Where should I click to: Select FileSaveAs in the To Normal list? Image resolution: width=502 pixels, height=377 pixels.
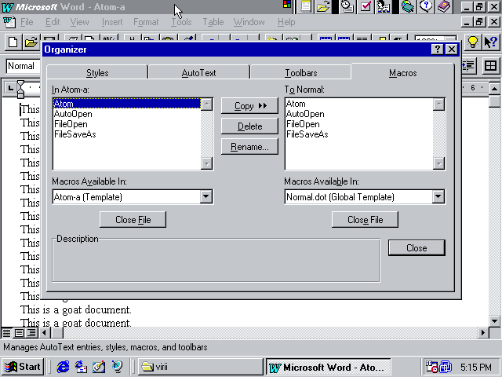coord(359,134)
